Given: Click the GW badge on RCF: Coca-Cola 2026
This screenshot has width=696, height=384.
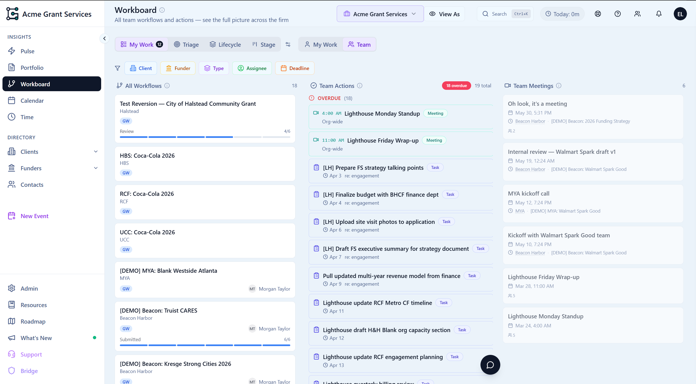Looking at the screenshot, I should pos(126,211).
